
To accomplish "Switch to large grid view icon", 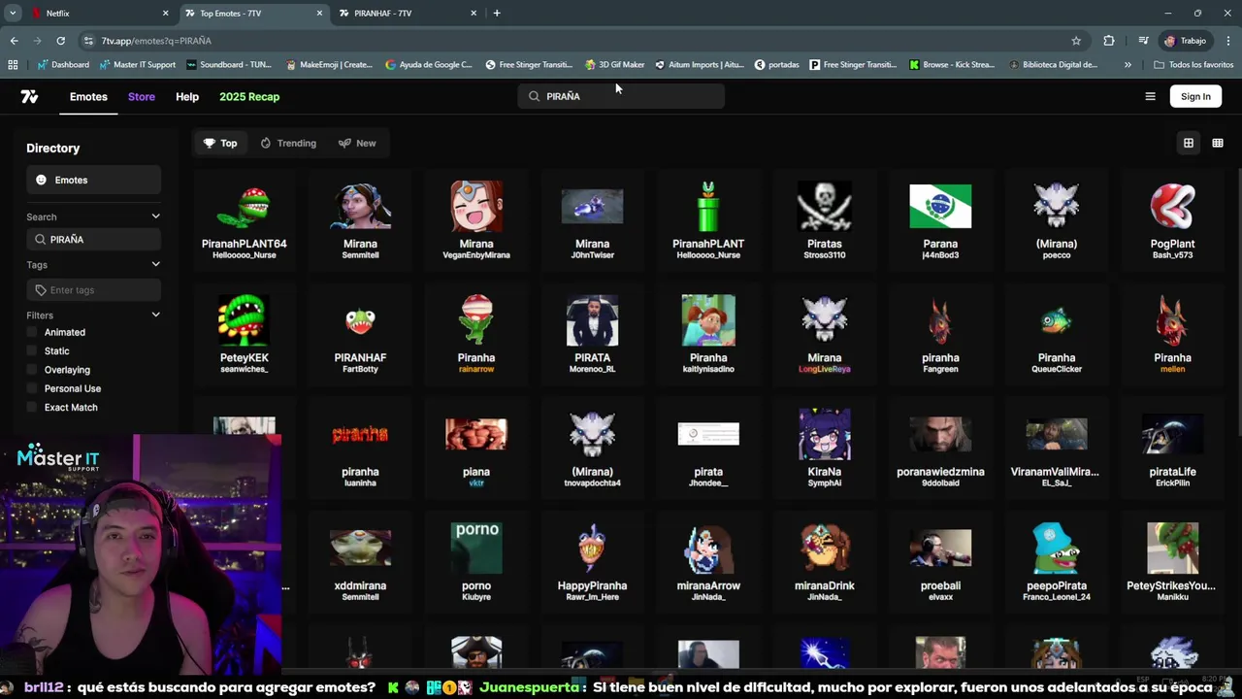I will pos(1188,143).
